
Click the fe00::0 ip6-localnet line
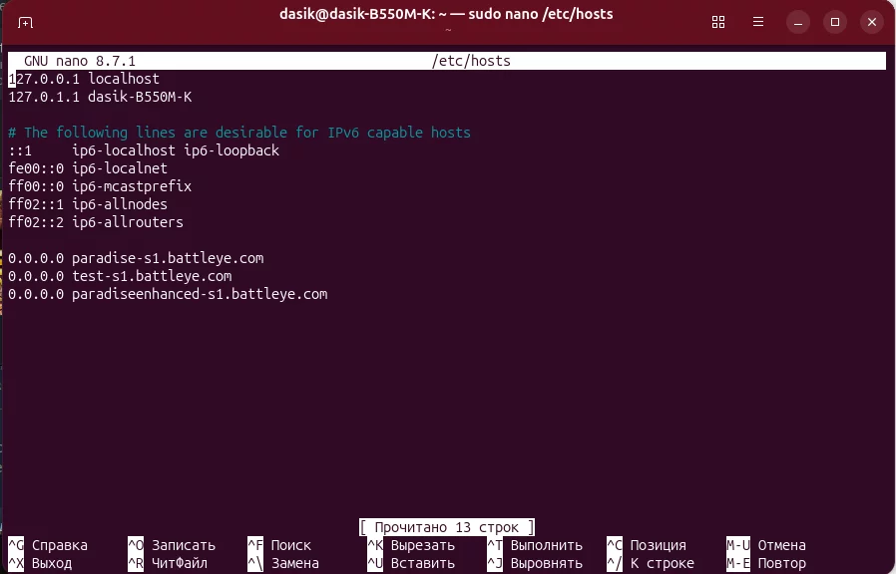tap(88, 168)
